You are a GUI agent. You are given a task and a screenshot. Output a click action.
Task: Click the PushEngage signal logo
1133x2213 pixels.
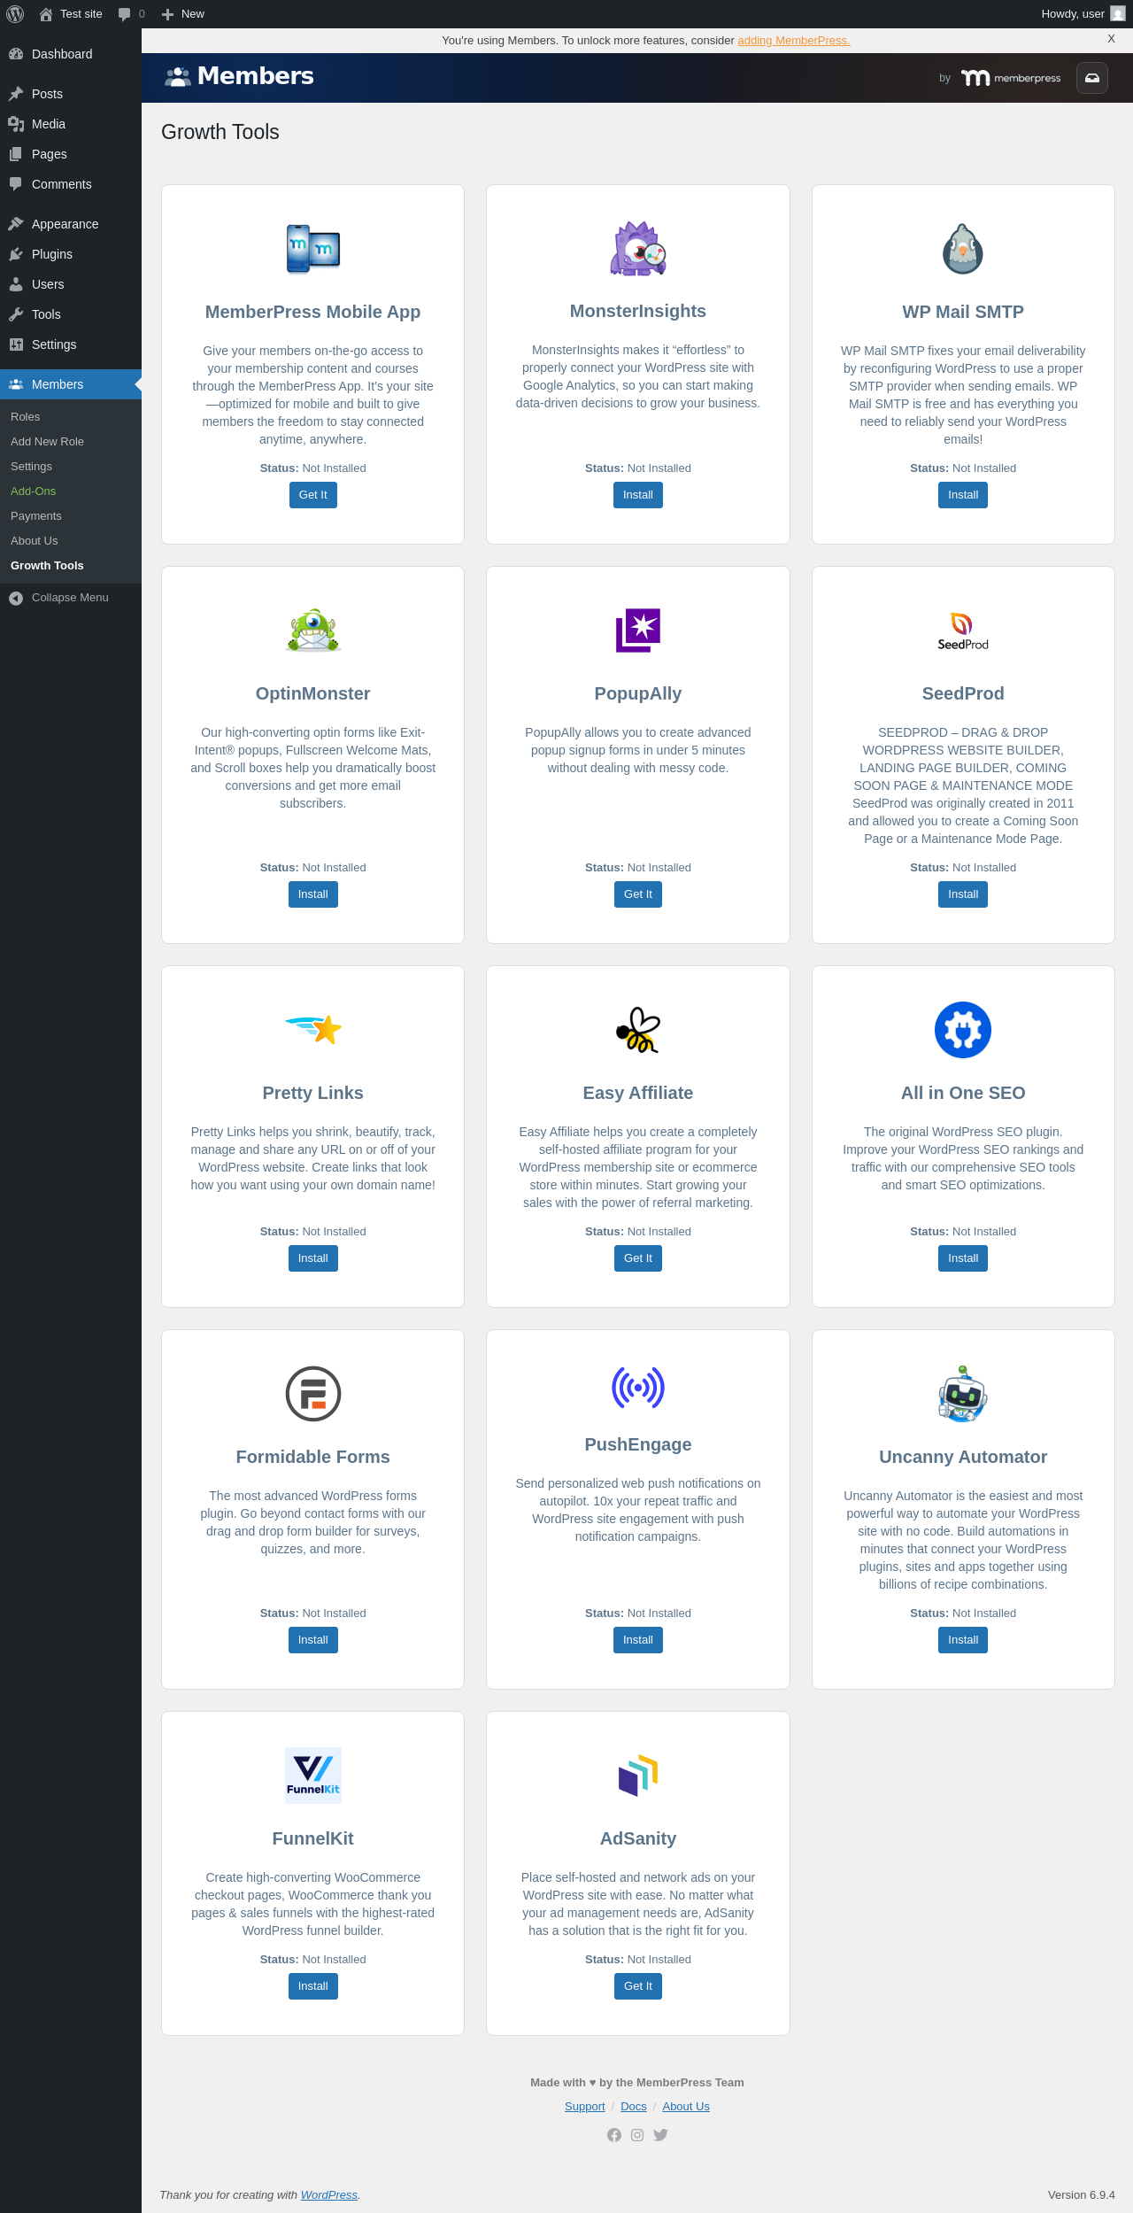(x=638, y=1388)
